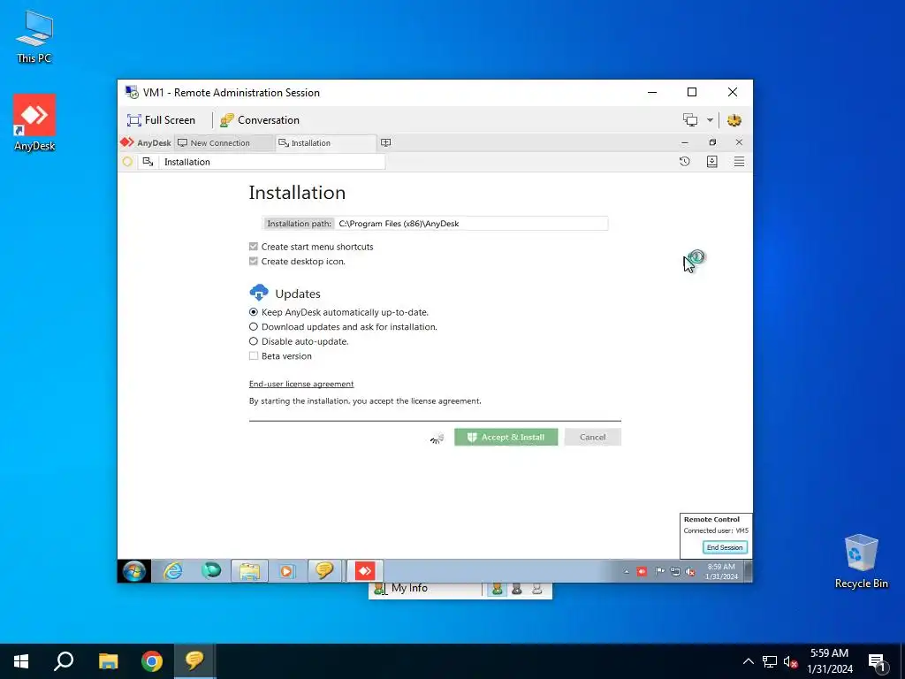Launch Google Chrome from host taskbar

[x=152, y=661]
